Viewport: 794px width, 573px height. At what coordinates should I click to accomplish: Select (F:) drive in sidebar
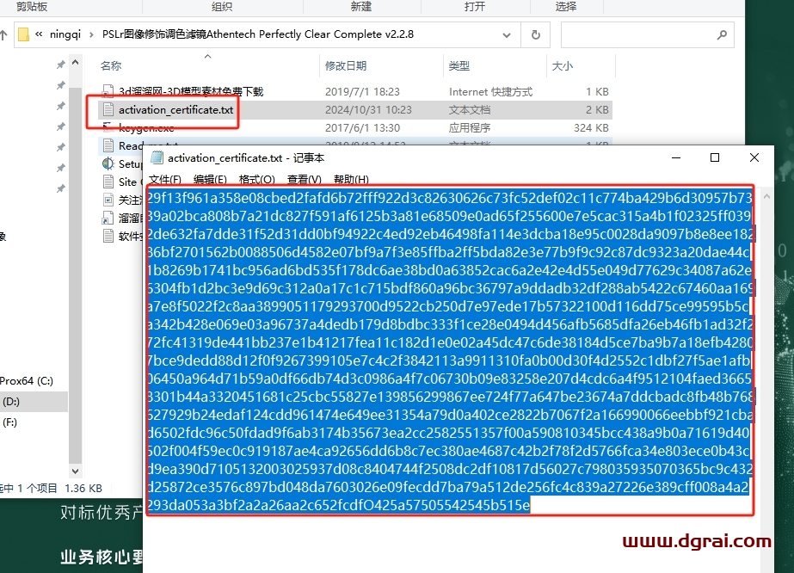[9, 422]
